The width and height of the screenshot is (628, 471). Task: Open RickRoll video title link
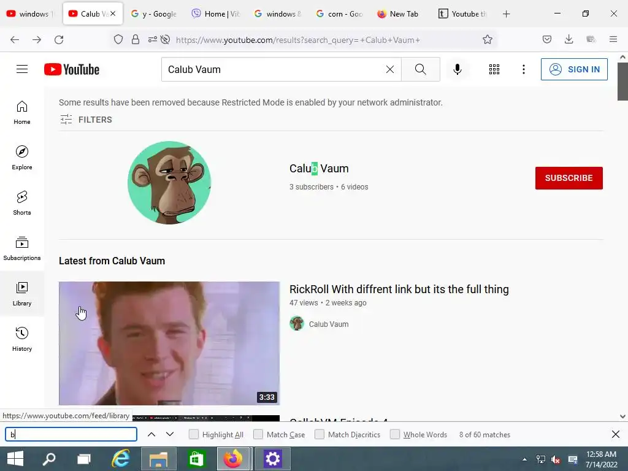tap(399, 289)
